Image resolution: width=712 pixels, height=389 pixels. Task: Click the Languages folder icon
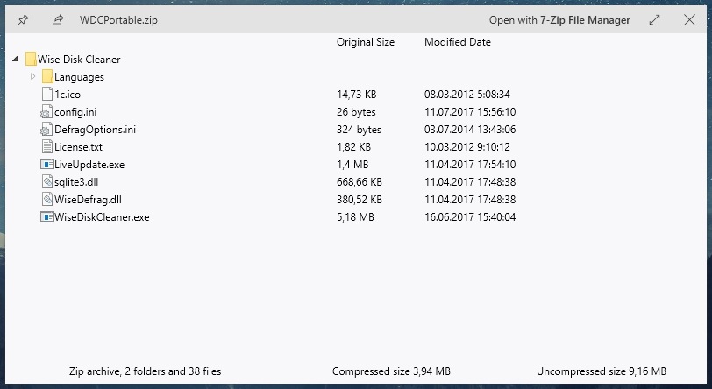[47, 77]
